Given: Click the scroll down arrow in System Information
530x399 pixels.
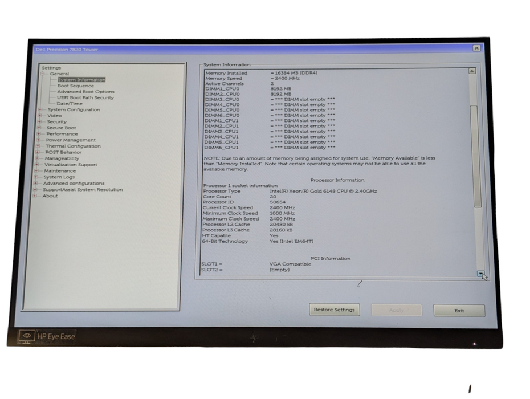Looking at the screenshot, I should [x=480, y=274].
